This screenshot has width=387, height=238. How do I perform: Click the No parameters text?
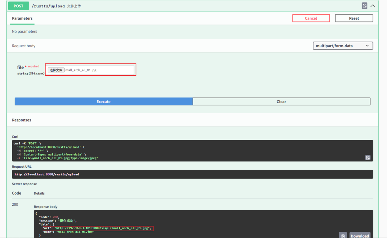[x=24, y=31]
